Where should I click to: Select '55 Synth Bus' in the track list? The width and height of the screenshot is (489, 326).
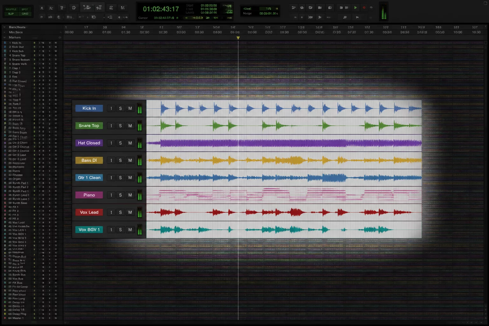pyautogui.click(x=17, y=275)
